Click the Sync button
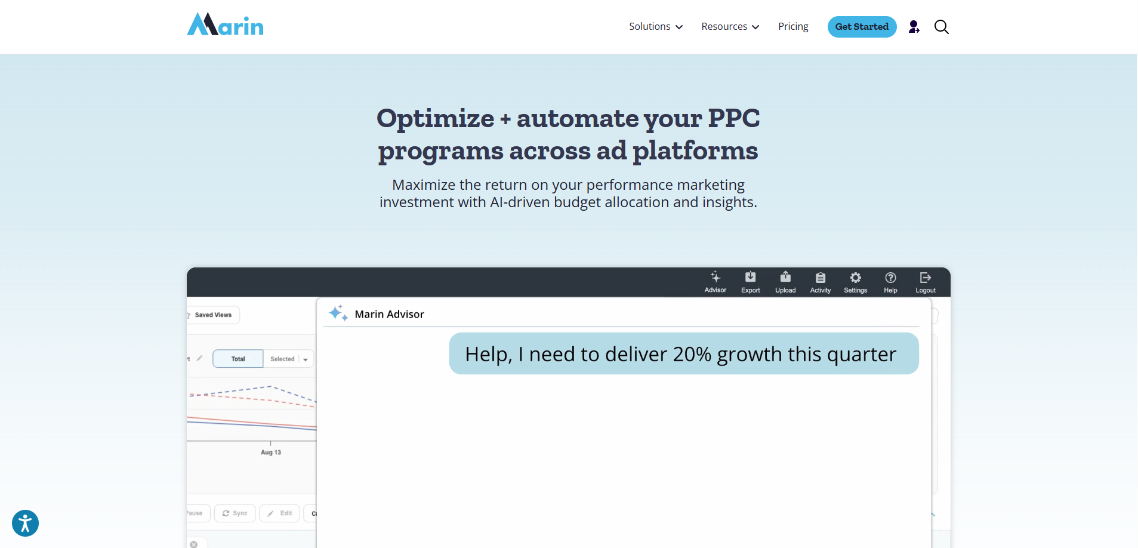 coord(235,513)
